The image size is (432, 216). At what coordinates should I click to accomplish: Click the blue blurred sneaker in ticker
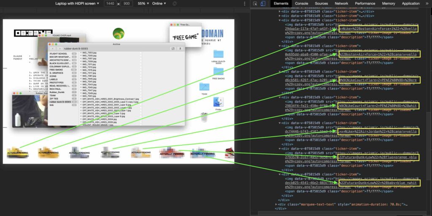point(203,153)
